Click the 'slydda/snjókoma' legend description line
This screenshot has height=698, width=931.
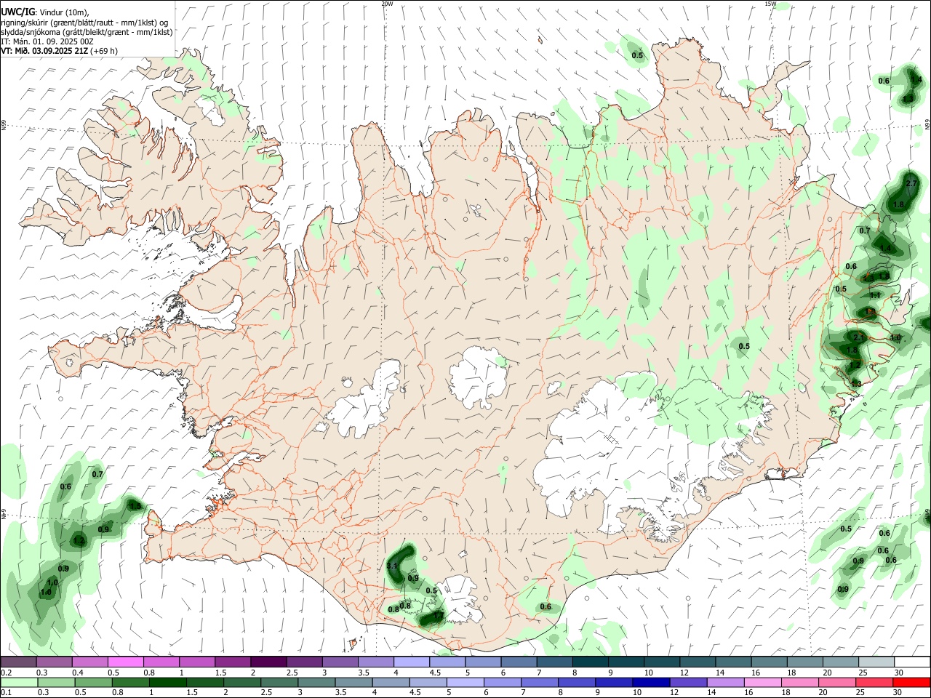click(87, 32)
